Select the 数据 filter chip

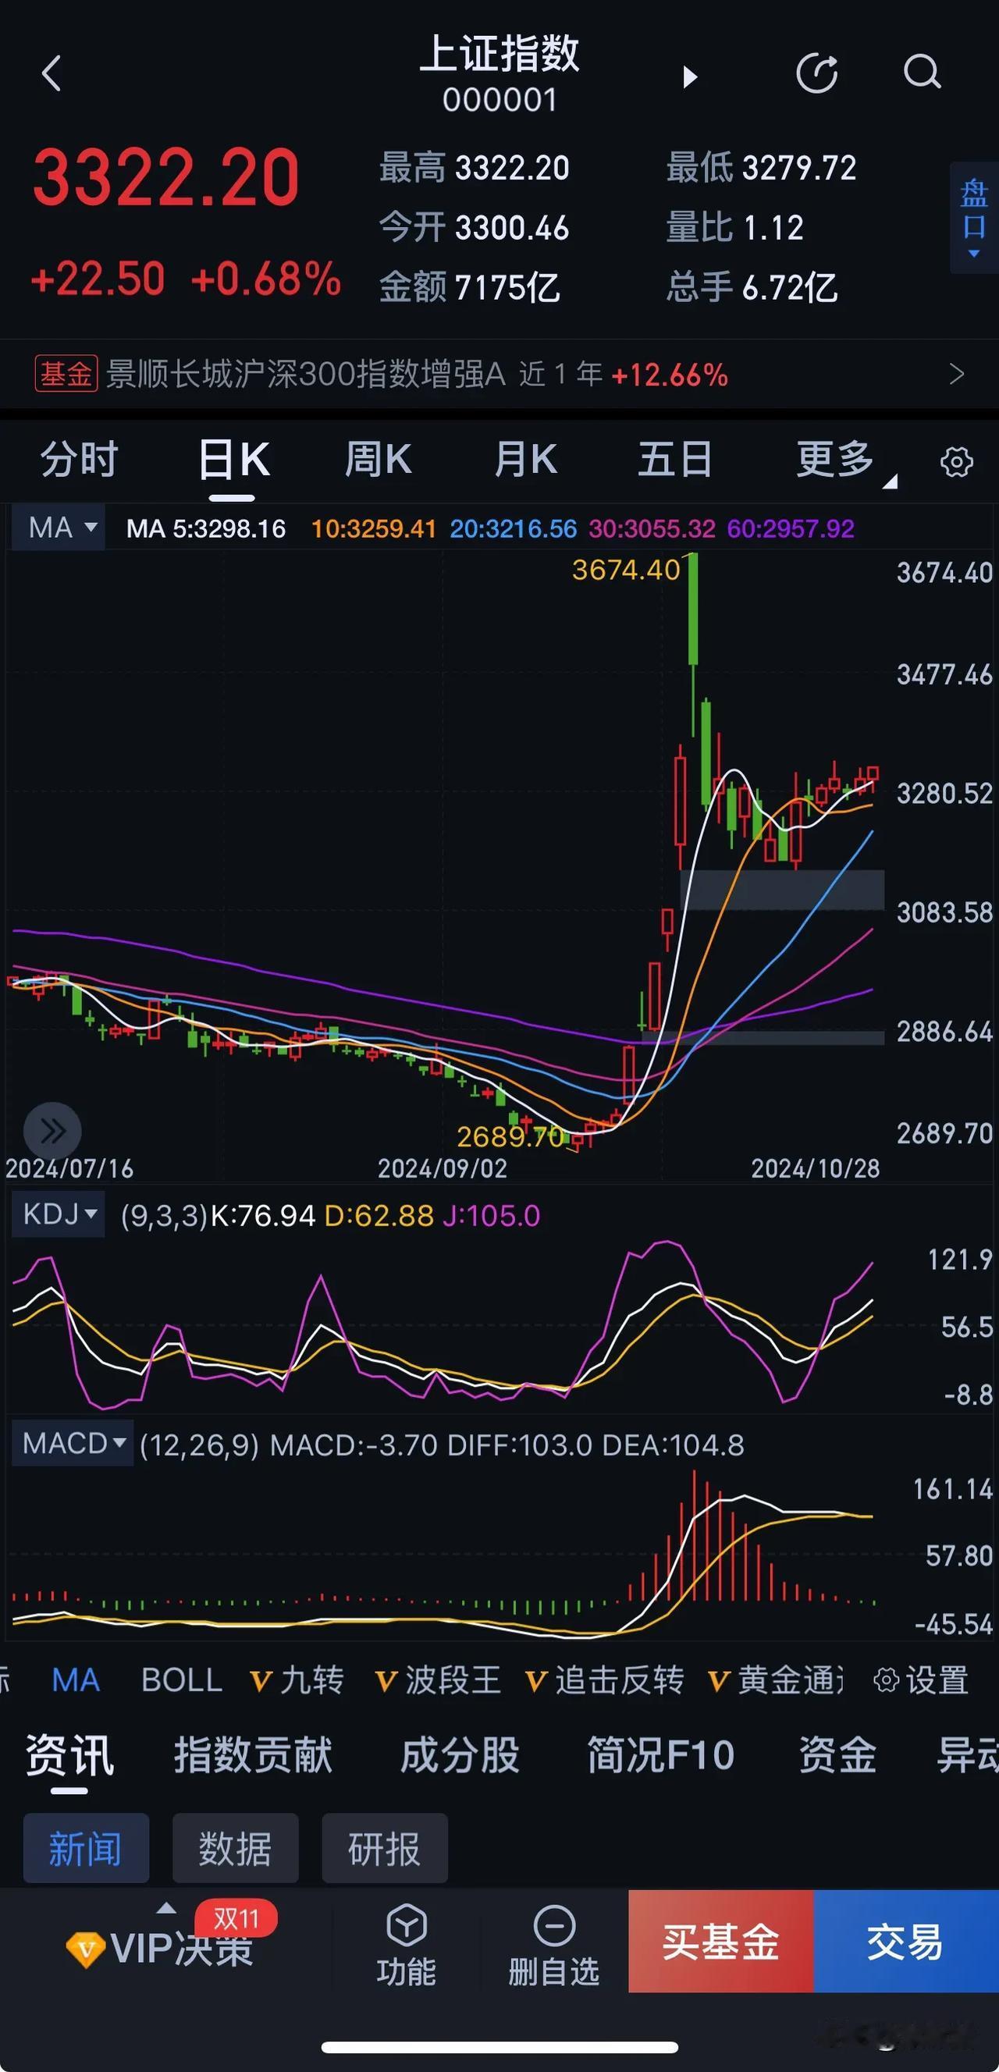pyautogui.click(x=236, y=1847)
